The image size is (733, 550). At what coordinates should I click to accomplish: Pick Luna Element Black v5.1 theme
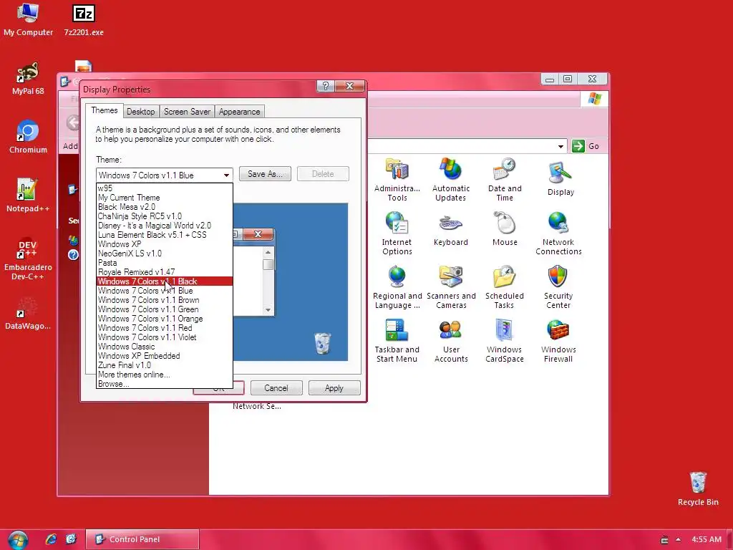[165, 235]
